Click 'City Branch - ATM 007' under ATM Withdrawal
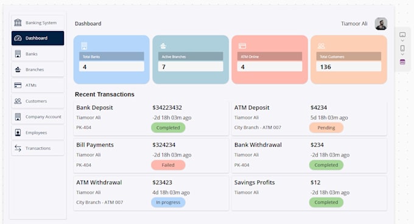Viewport: 414px width, 224px height. tap(99, 202)
